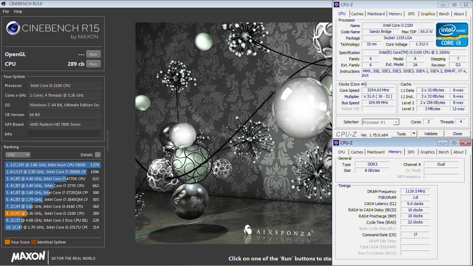Open the File menu in Cinebench

coord(6,11)
